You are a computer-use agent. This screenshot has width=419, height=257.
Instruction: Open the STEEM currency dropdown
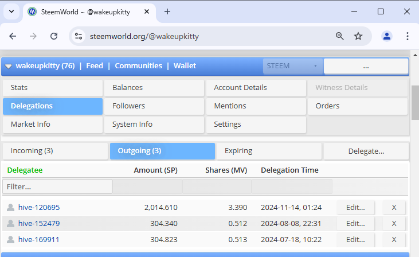coord(293,66)
